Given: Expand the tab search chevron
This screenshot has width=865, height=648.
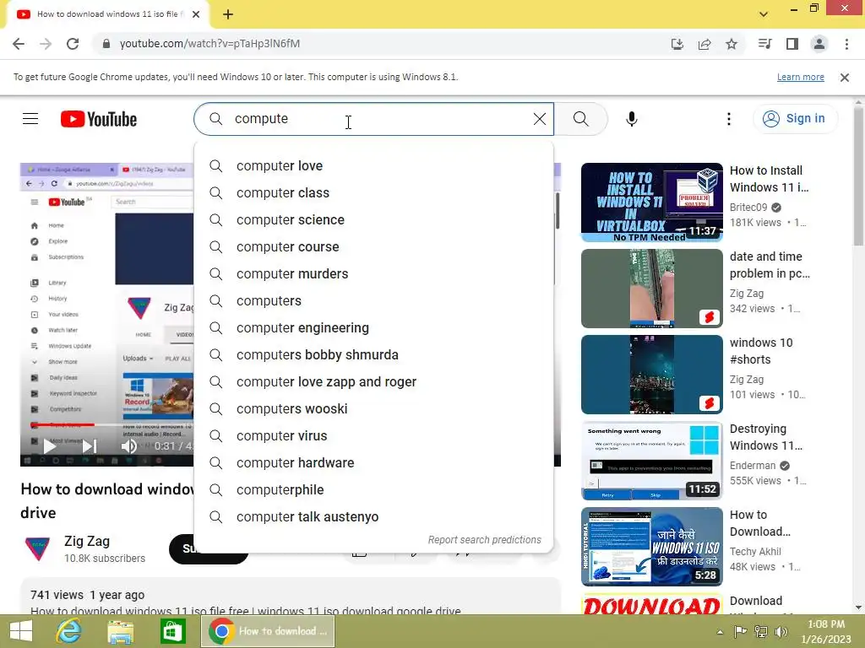Looking at the screenshot, I should tap(764, 14).
